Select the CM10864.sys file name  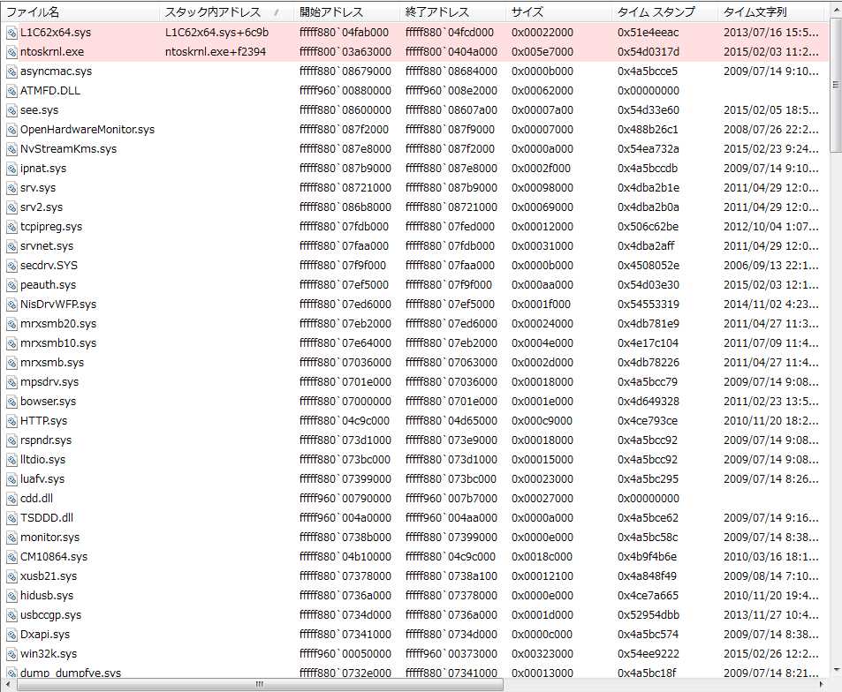[54, 557]
